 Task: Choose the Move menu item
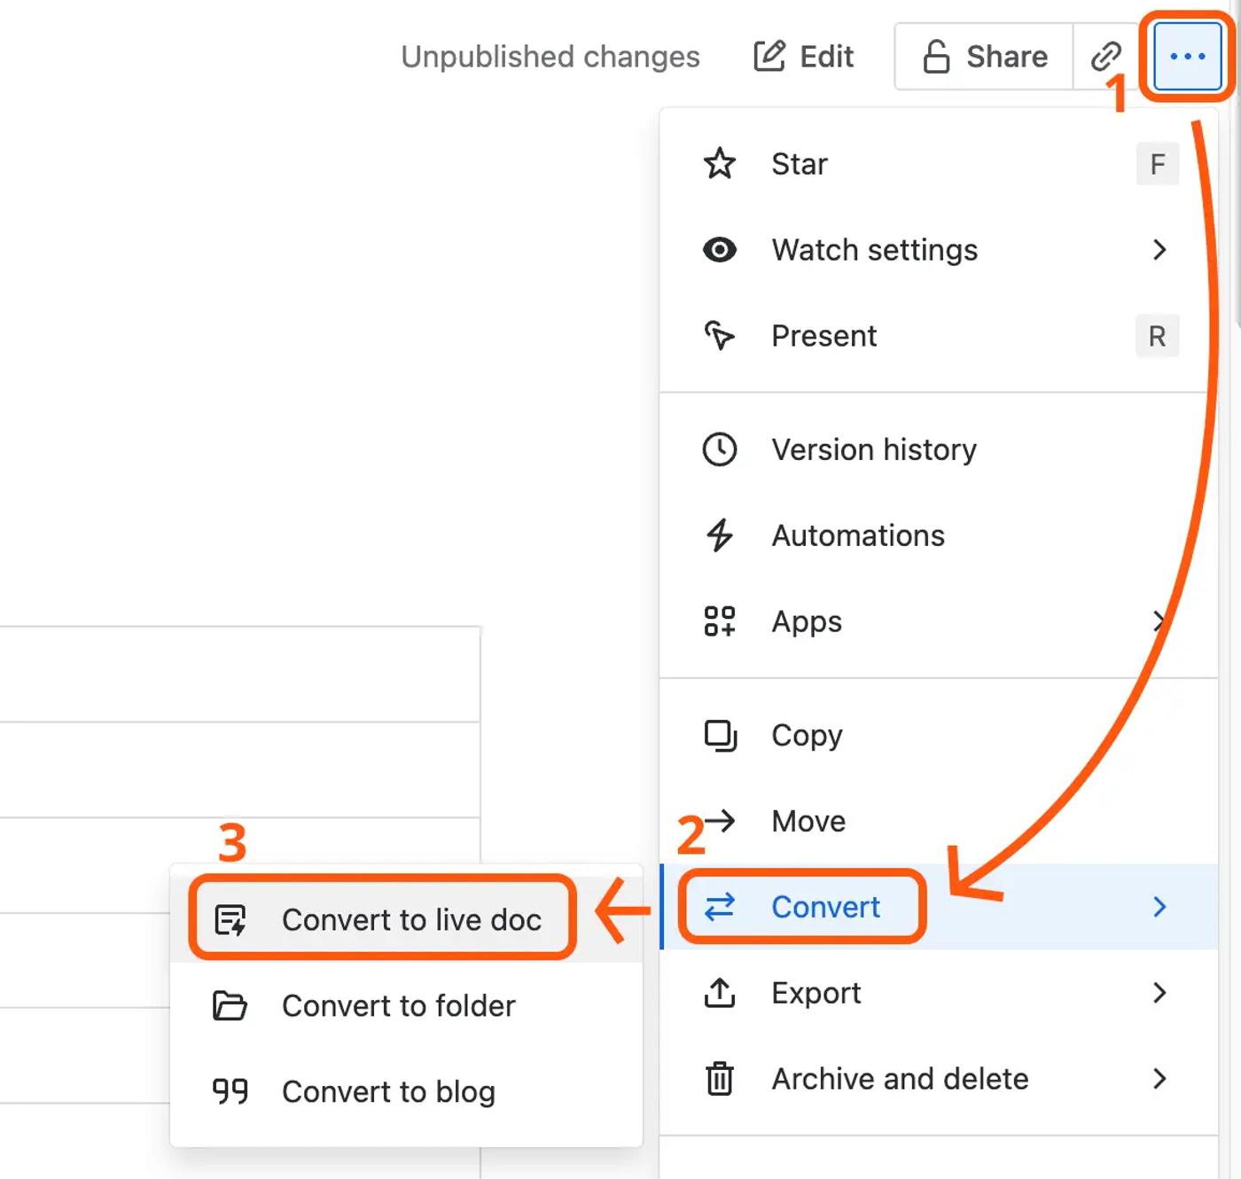point(808,821)
